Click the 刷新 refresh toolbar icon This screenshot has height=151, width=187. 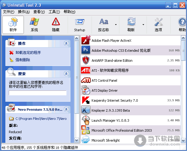pos(131,25)
